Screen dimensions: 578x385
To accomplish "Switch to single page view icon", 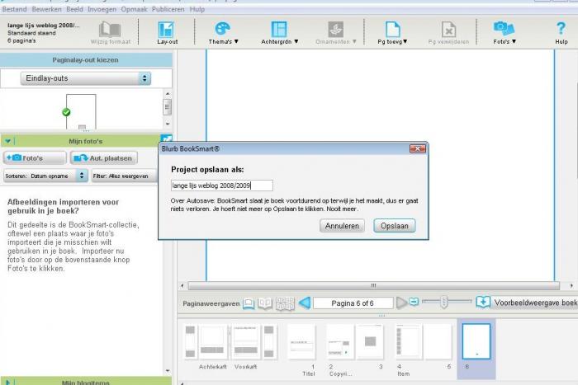I will pos(249,303).
